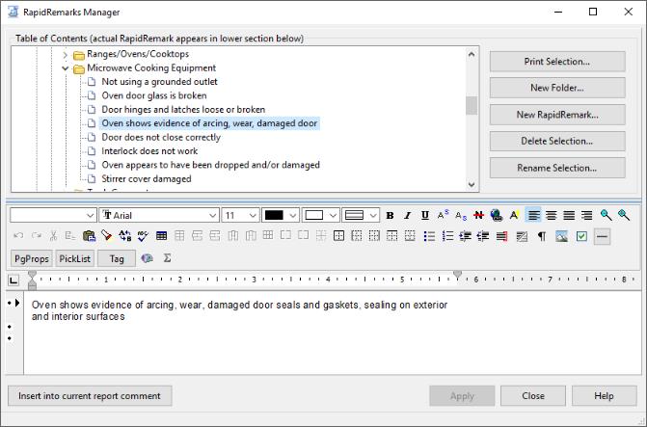This screenshot has height=427, width=647.
Task: Collapse the Microwave Cooking Equipment folder
Action: (65, 68)
